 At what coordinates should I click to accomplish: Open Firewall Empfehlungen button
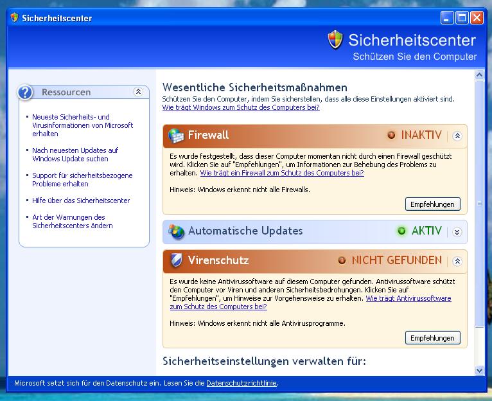[x=433, y=204]
